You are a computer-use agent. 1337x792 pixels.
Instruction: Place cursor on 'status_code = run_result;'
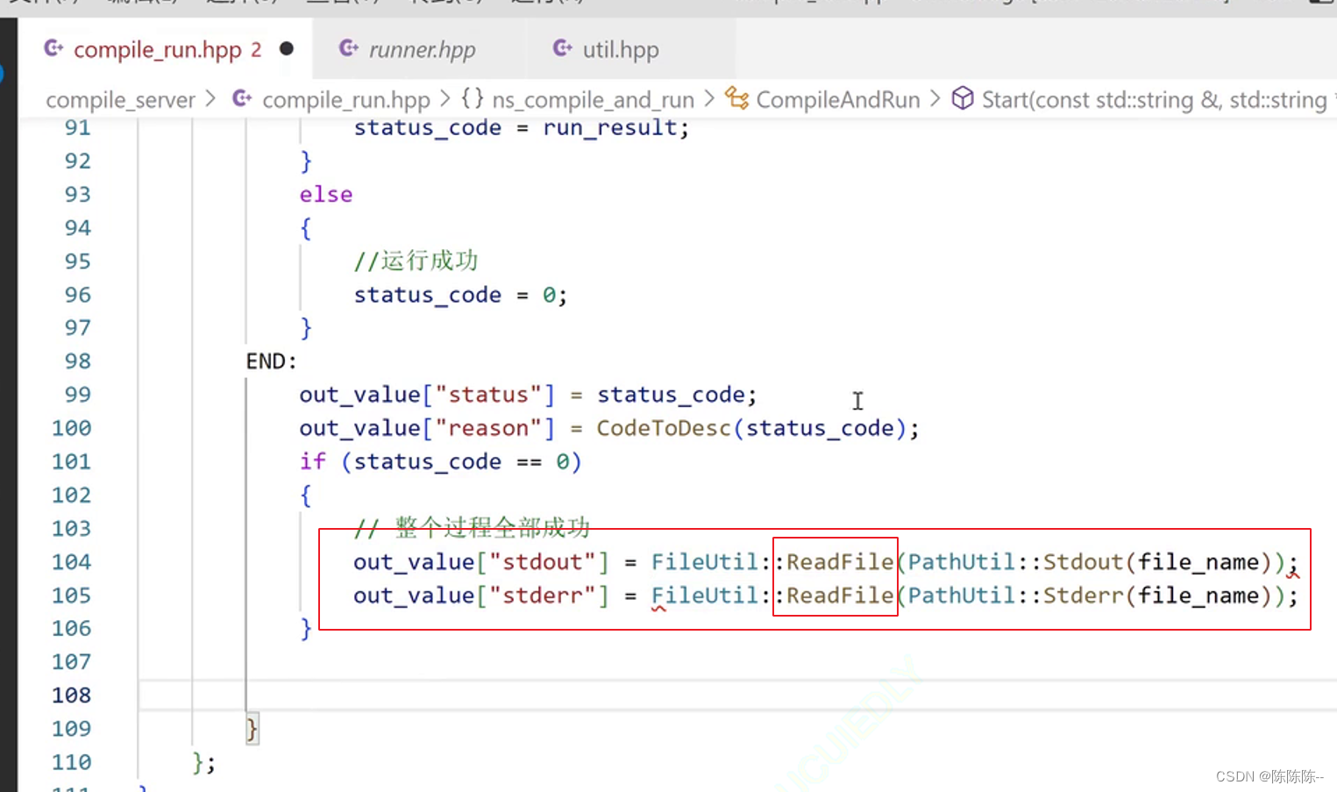tap(522, 128)
